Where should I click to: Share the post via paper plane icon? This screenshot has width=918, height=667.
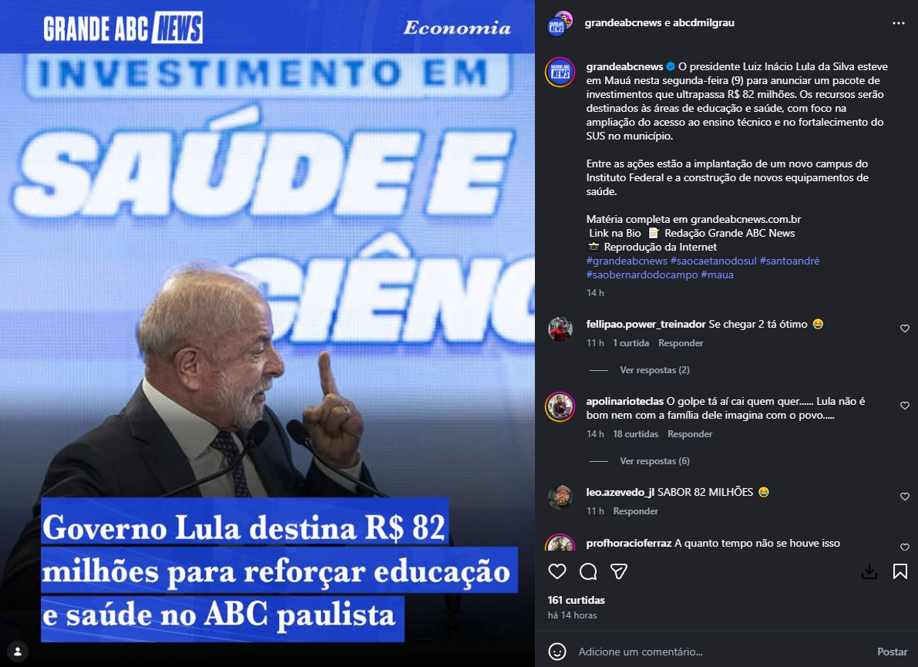point(619,571)
